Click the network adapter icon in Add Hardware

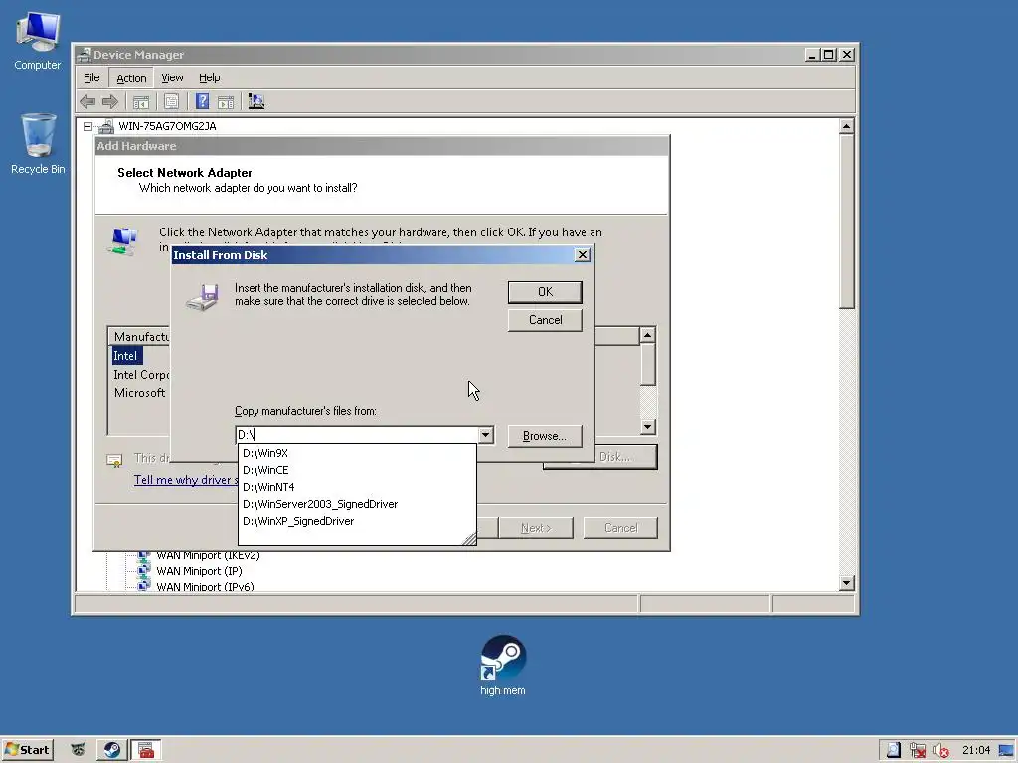click(x=123, y=241)
